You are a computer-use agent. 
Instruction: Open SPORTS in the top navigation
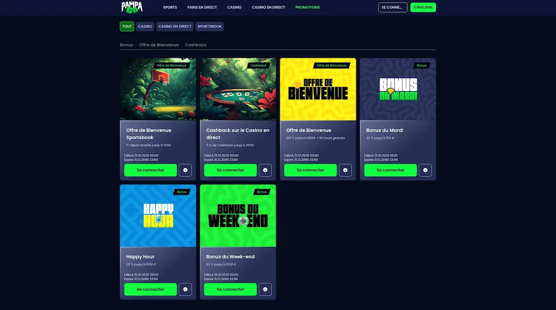(170, 7)
